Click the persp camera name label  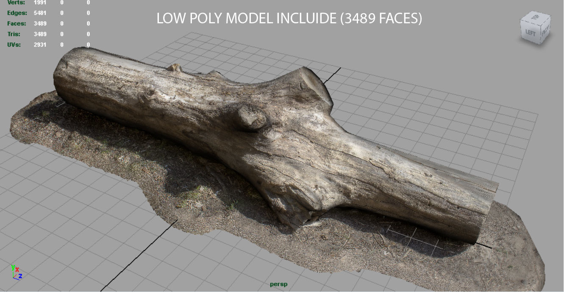[x=278, y=284]
